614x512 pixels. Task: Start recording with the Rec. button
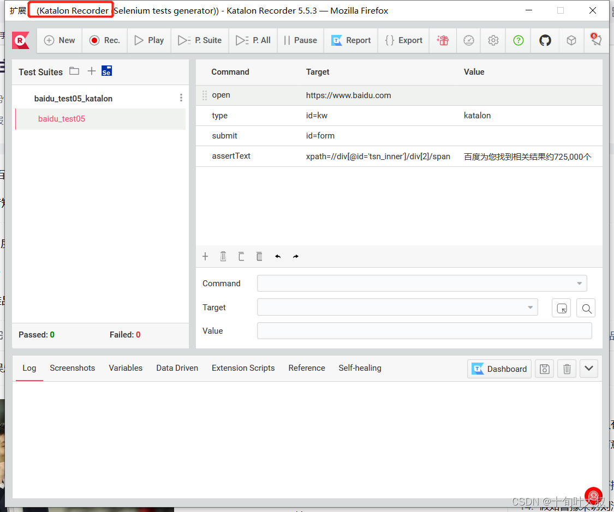pyautogui.click(x=105, y=40)
